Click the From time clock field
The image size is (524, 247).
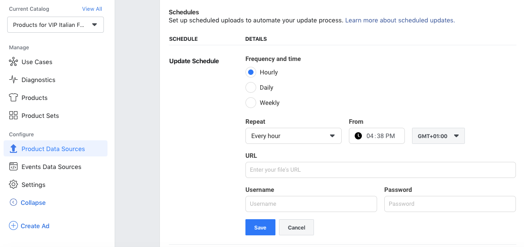pos(377,136)
